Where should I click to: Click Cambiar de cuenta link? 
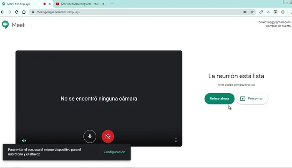[x=278, y=26]
